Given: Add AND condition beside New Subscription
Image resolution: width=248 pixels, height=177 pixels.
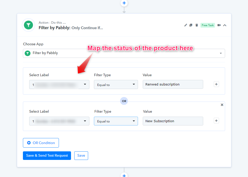Looking at the screenshot, I should click(x=216, y=121).
